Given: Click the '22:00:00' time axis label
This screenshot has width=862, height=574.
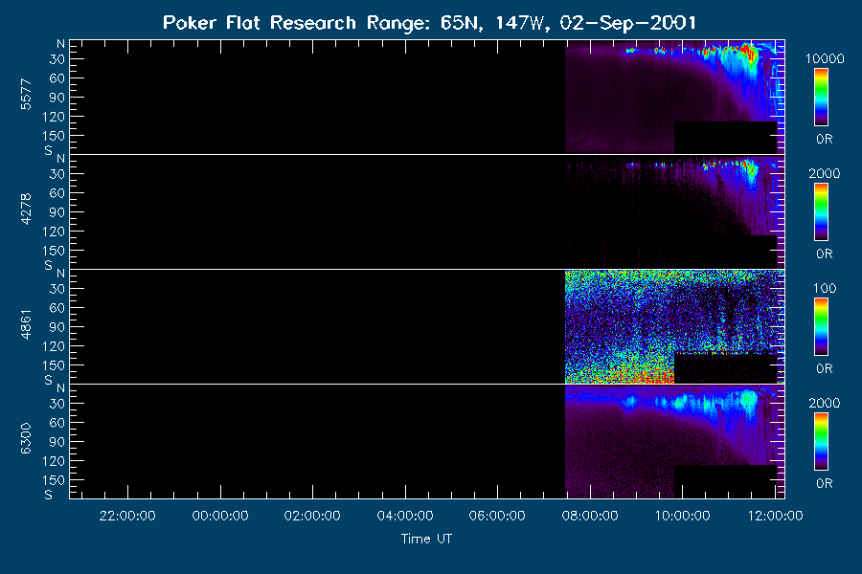Looking at the screenshot, I should coord(127,516).
